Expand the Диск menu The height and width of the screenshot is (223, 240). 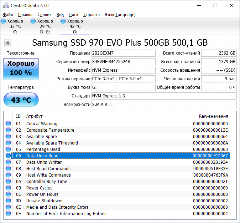[x=73, y=15]
